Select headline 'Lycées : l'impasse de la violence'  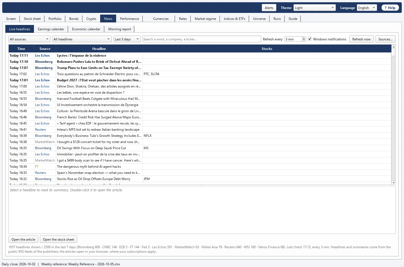[99, 56]
